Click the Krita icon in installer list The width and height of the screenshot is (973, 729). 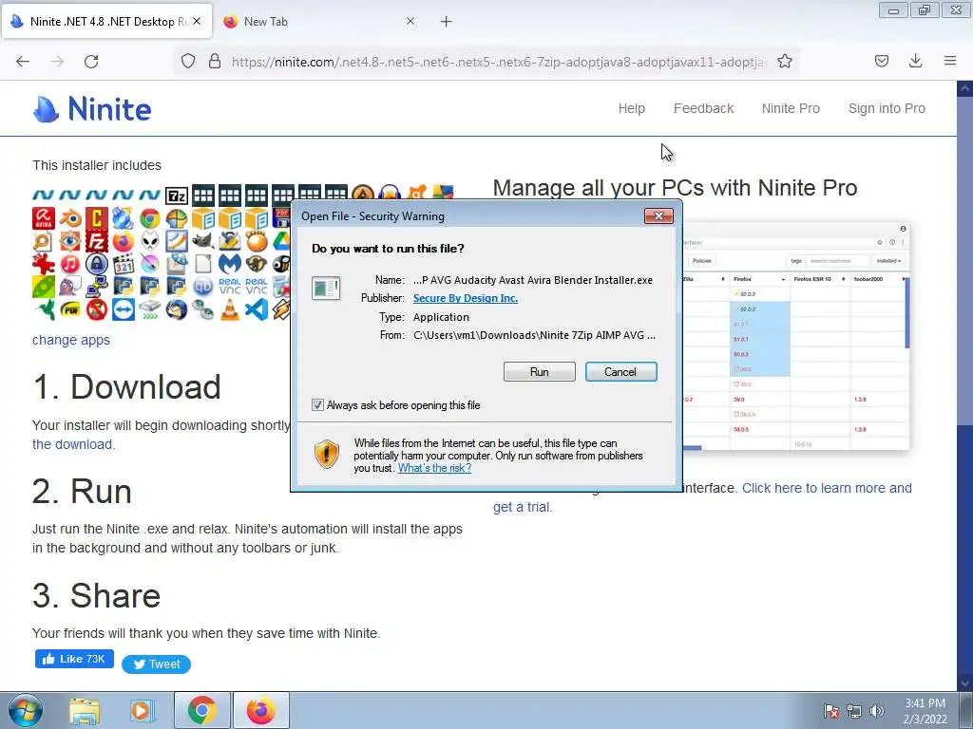coord(149,264)
